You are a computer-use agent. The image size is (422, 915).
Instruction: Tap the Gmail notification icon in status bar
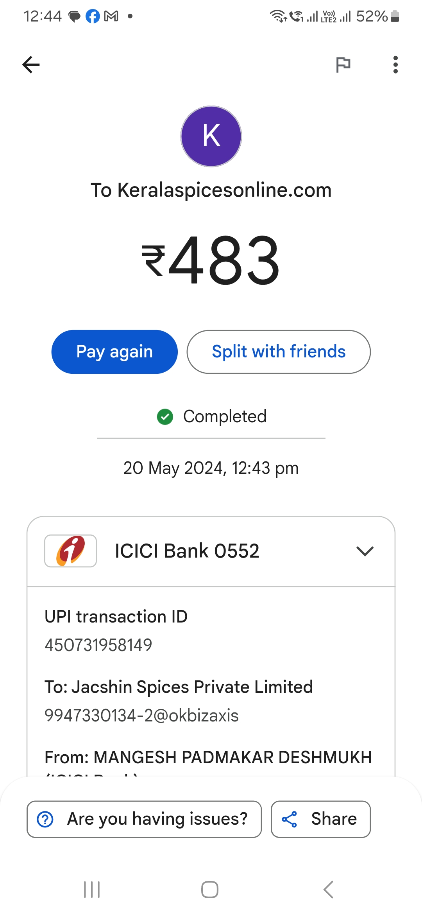(111, 16)
